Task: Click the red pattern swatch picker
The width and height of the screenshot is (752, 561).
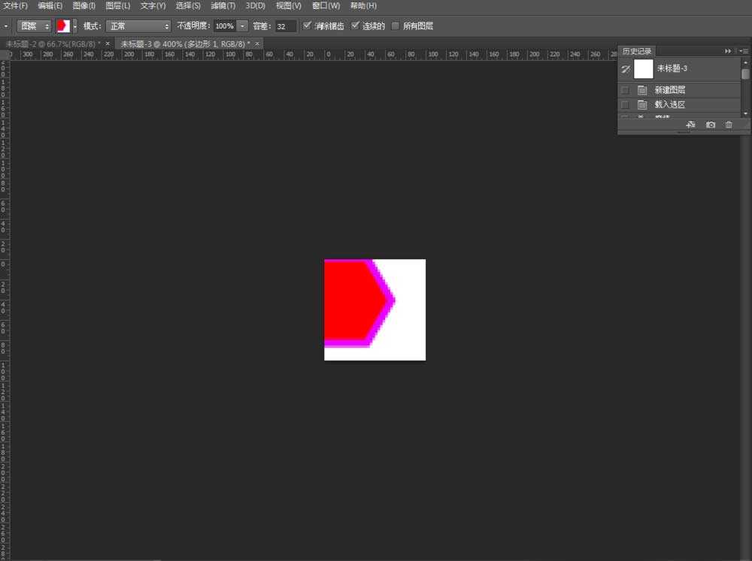Action: coord(63,26)
